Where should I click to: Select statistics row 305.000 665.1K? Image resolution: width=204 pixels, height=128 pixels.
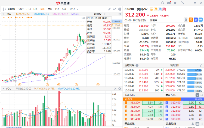(x=183, y=74)
